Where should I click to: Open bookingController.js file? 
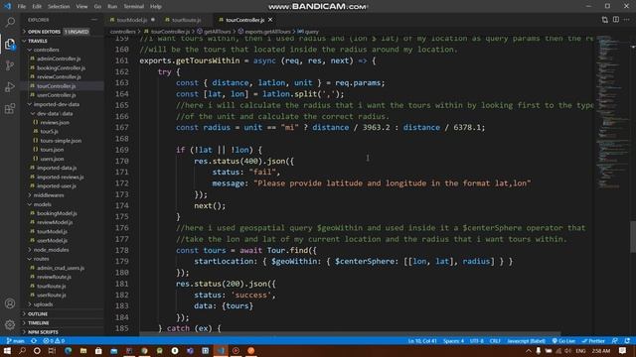click(x=61, y=68)
